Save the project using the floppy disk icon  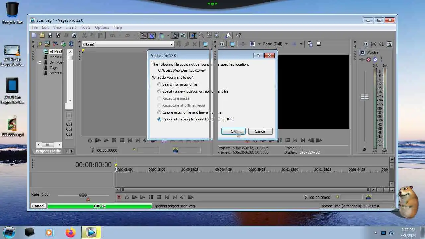pyautogui.click(x=50, y=35)
